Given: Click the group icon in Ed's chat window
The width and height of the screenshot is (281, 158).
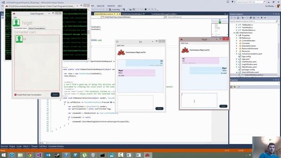Looking at the screenshot, I should [x=121, y=52].
